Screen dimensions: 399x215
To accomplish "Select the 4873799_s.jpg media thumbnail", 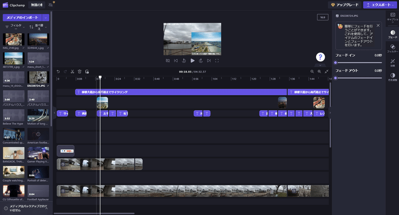I will 14,58.
